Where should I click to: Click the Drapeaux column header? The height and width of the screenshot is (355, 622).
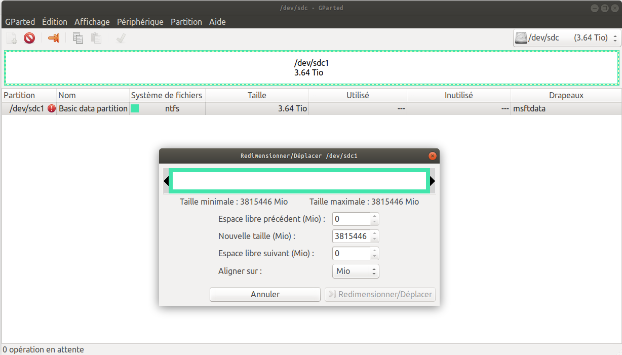point(566,95)
